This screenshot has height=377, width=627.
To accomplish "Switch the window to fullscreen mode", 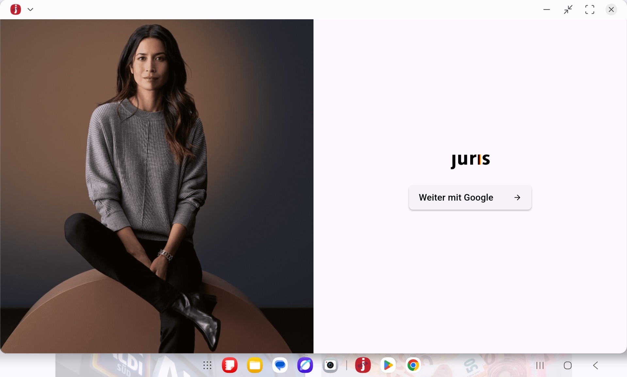I will [x=590, y=9].
